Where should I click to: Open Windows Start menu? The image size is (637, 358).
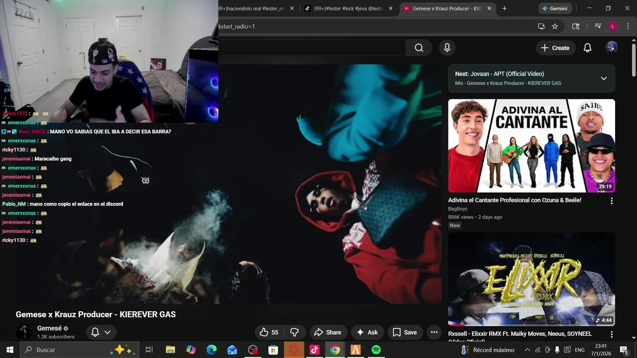coord(9,350)
